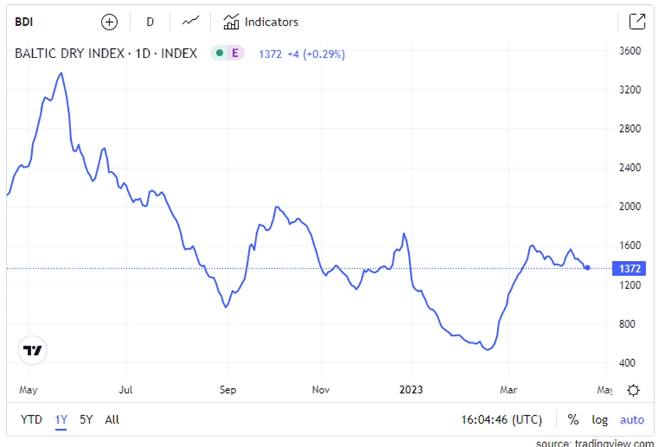This screenshot has width=671, height=447.
Task: Toggle log scale mode
Action: coord(600,419)
